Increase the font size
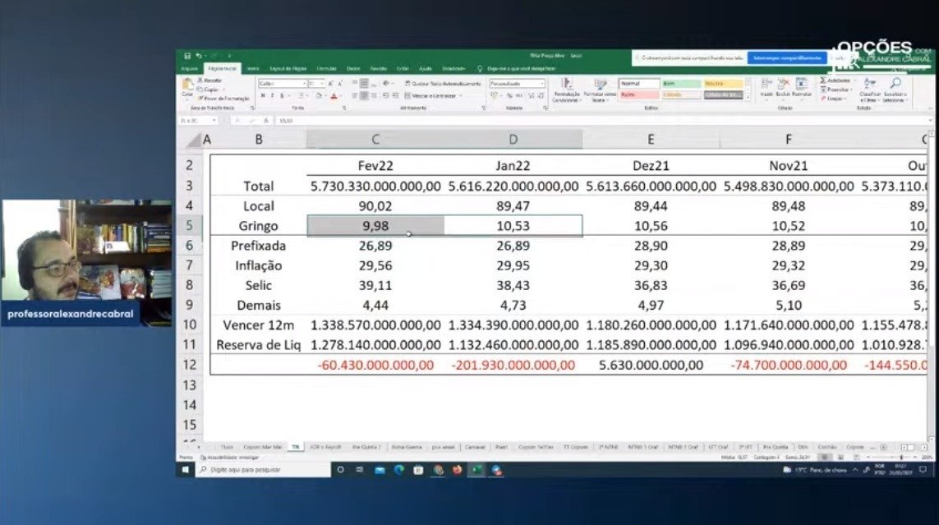The height and width of the screenshot is (525, 939). [x=330, y=84]
